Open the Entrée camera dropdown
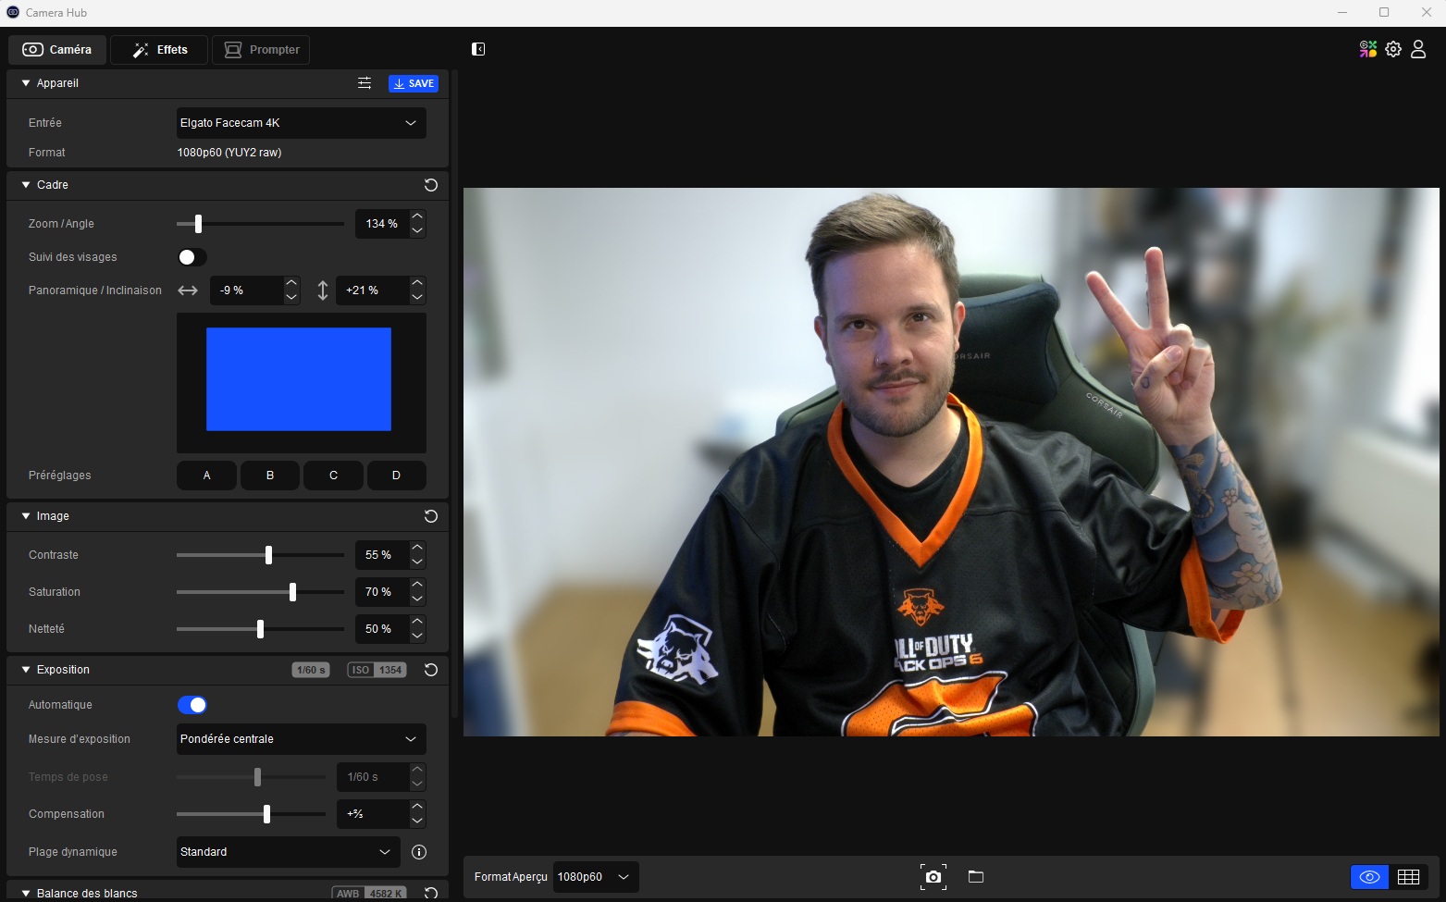The image size is (1446, 902). [x=301, y=123]
